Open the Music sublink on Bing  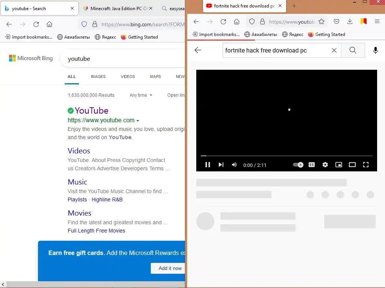pyautogui.click(x=77, y=182)
